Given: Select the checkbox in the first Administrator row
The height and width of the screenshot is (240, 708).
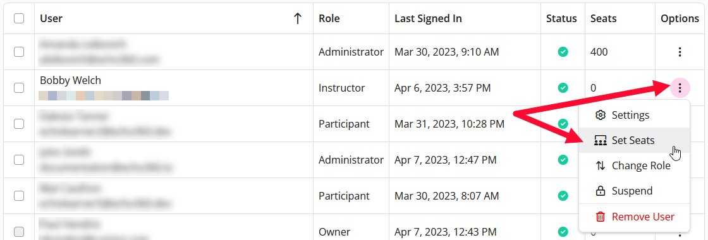Looking at the screenshot, I should coord(19,52).
